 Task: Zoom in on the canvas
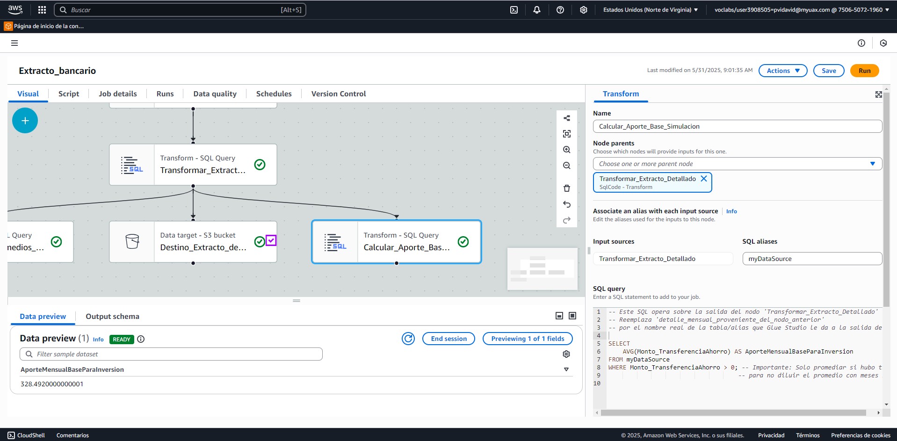tap(567, 150)
